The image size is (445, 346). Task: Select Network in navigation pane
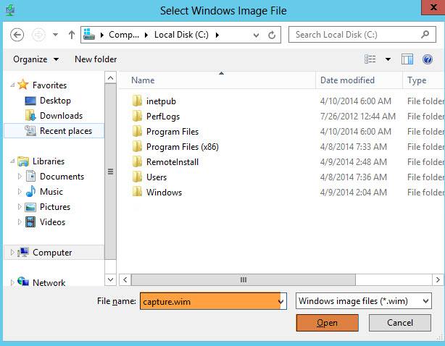tap(49, 282)
